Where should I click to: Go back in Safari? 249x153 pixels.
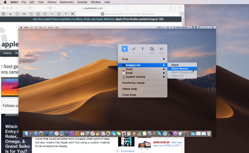pyautogui.click(x=17, y=8)
